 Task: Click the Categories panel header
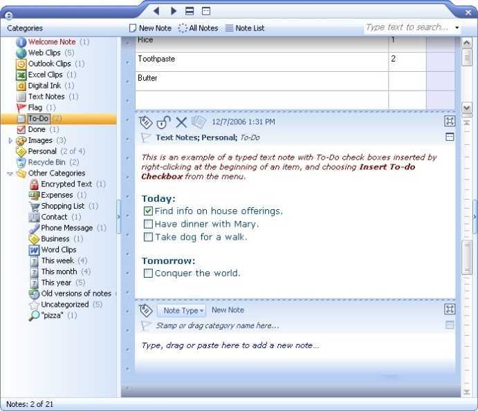(25, 28)
